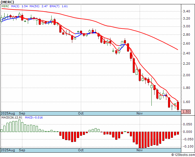Click the long-wick green candle in mid November

click(x=151, y=92)
